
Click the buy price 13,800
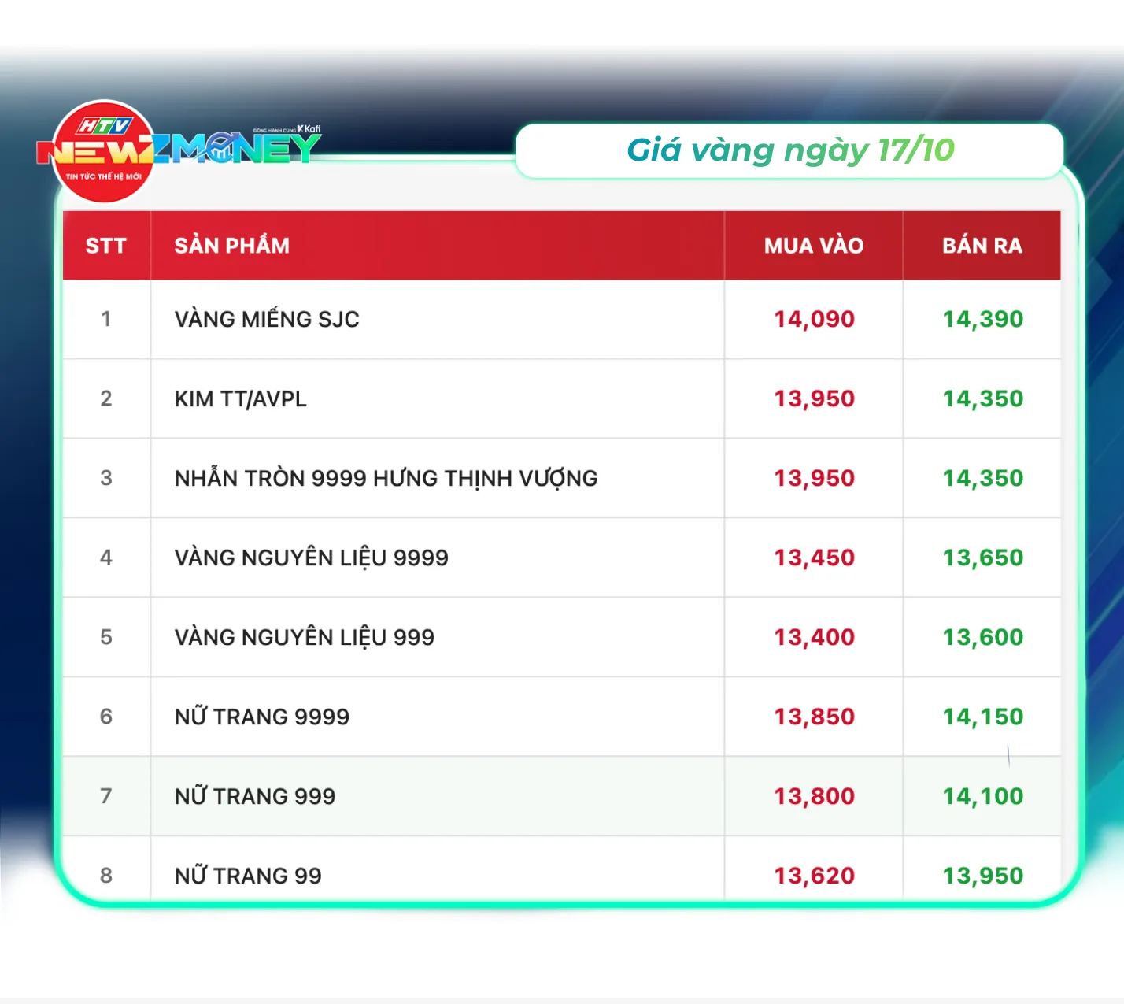point(814,796)
